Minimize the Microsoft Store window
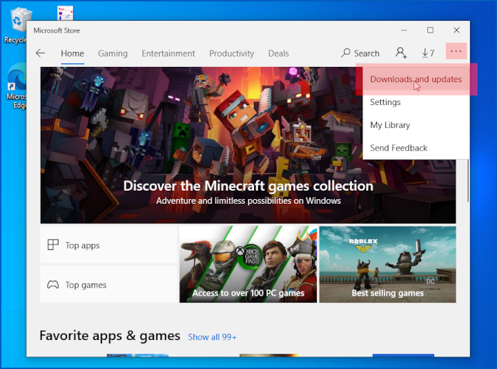The height and width of the screenshot is (369, 497). pos(404,30)
